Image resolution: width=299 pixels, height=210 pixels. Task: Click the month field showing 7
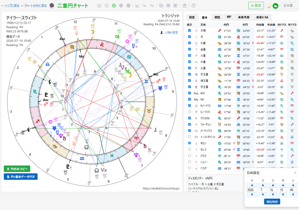coord(263,190)
